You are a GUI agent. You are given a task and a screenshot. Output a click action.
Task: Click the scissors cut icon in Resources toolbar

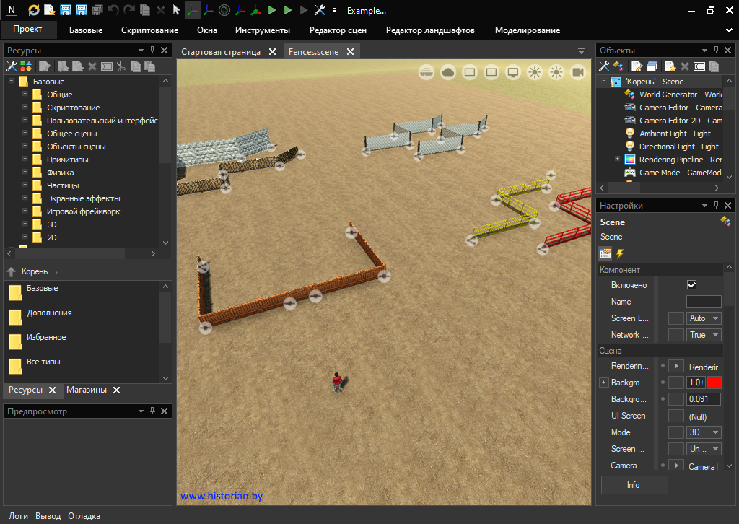[121, 66]
